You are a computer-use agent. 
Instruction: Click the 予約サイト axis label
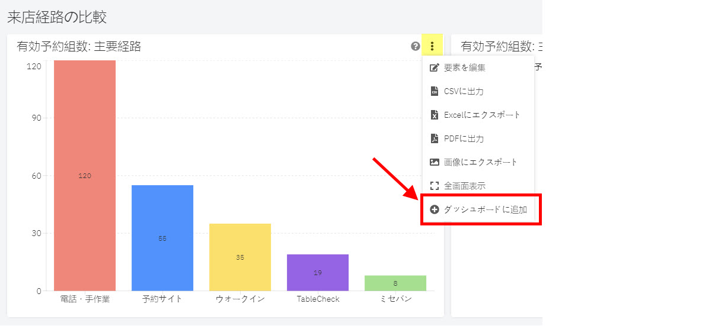click(x=162, y=299)
